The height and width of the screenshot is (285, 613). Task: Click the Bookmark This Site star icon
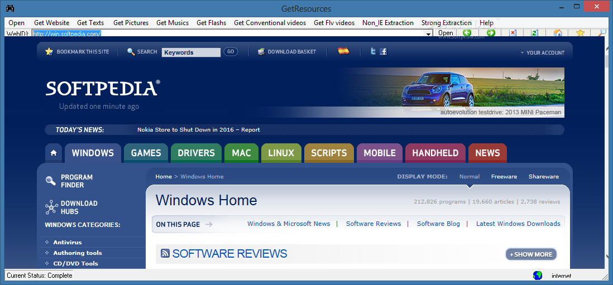[49, 51]
